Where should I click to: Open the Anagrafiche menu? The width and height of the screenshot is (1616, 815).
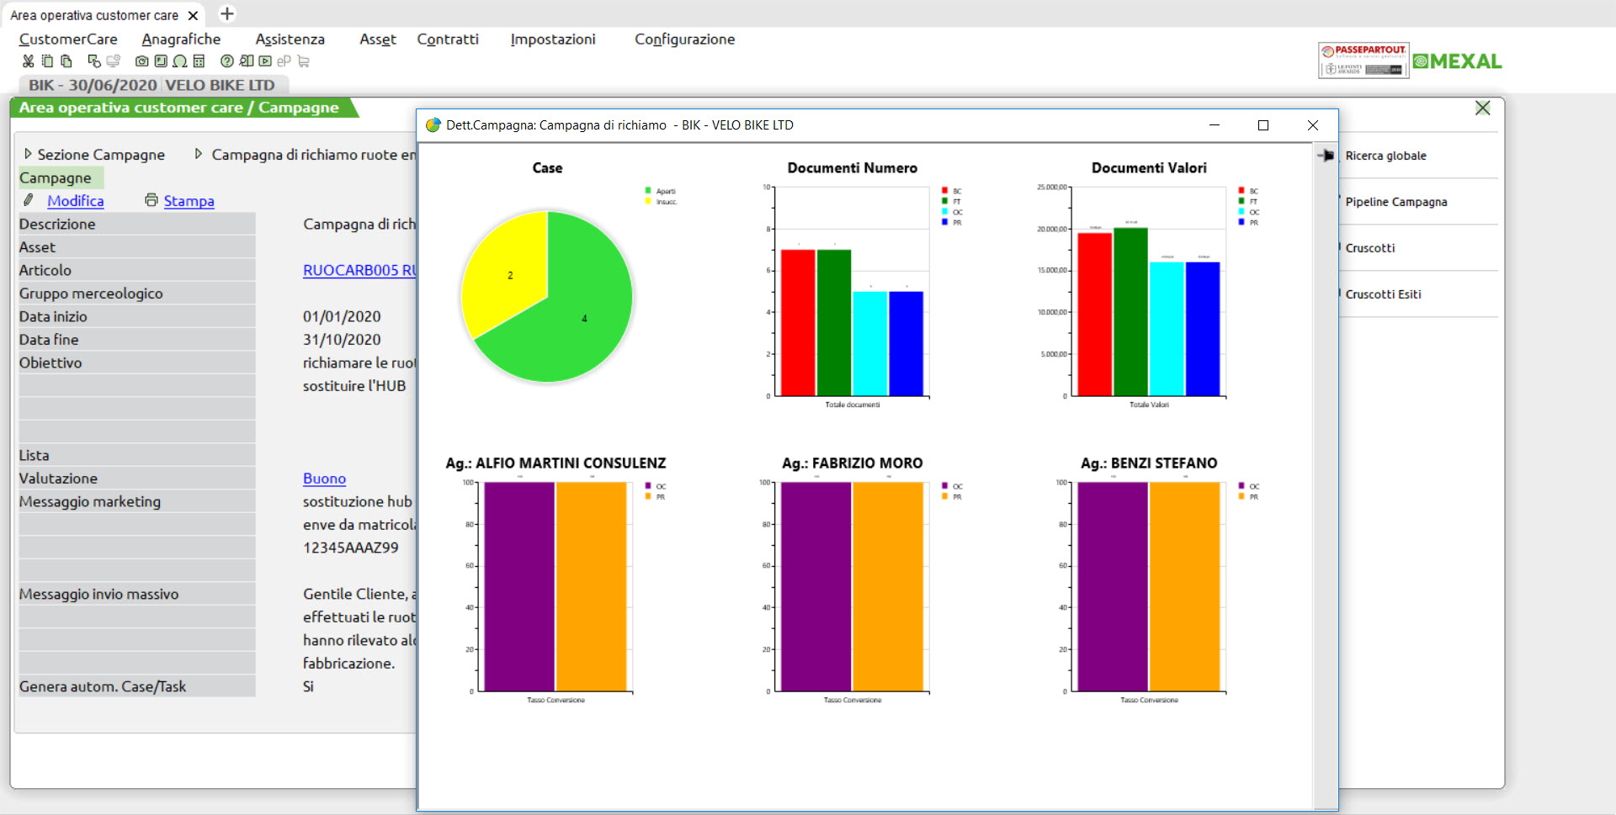click(x=181, y=40)
